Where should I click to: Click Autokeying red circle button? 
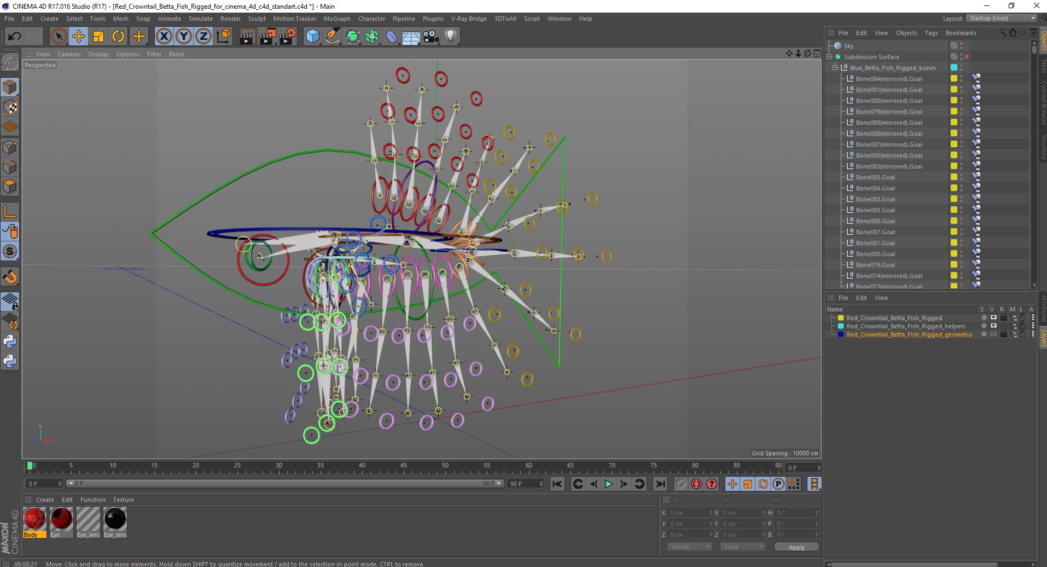[696, 484]
